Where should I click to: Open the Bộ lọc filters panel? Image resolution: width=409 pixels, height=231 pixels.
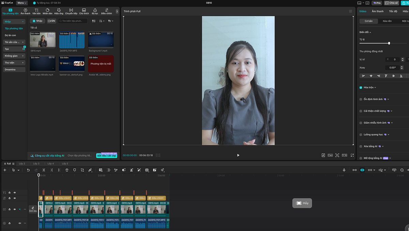pos(95,11)
